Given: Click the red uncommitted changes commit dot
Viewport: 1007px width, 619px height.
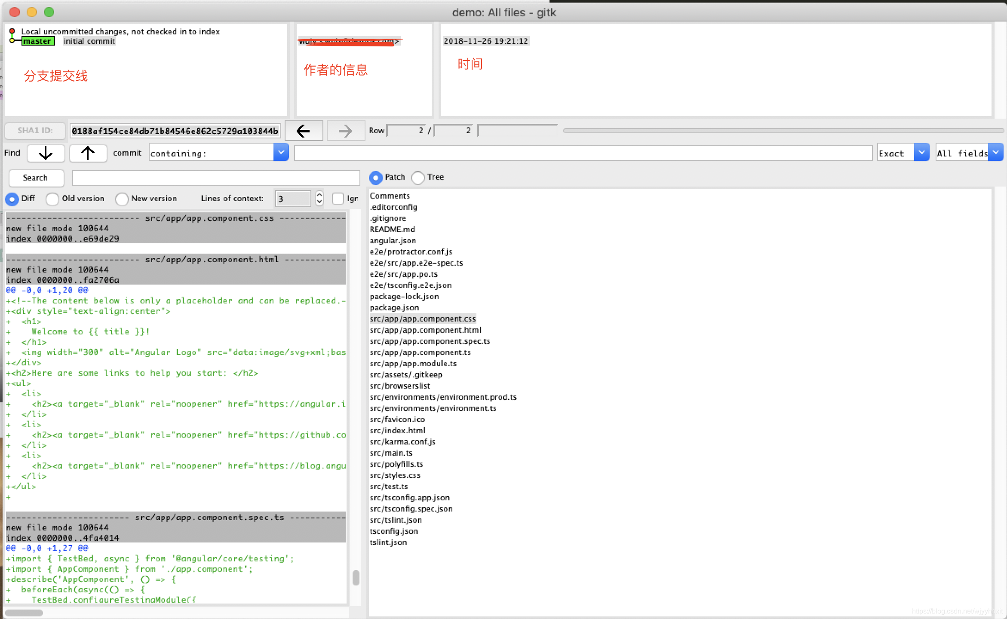Looking at the screenshot, I should point(12,31).
